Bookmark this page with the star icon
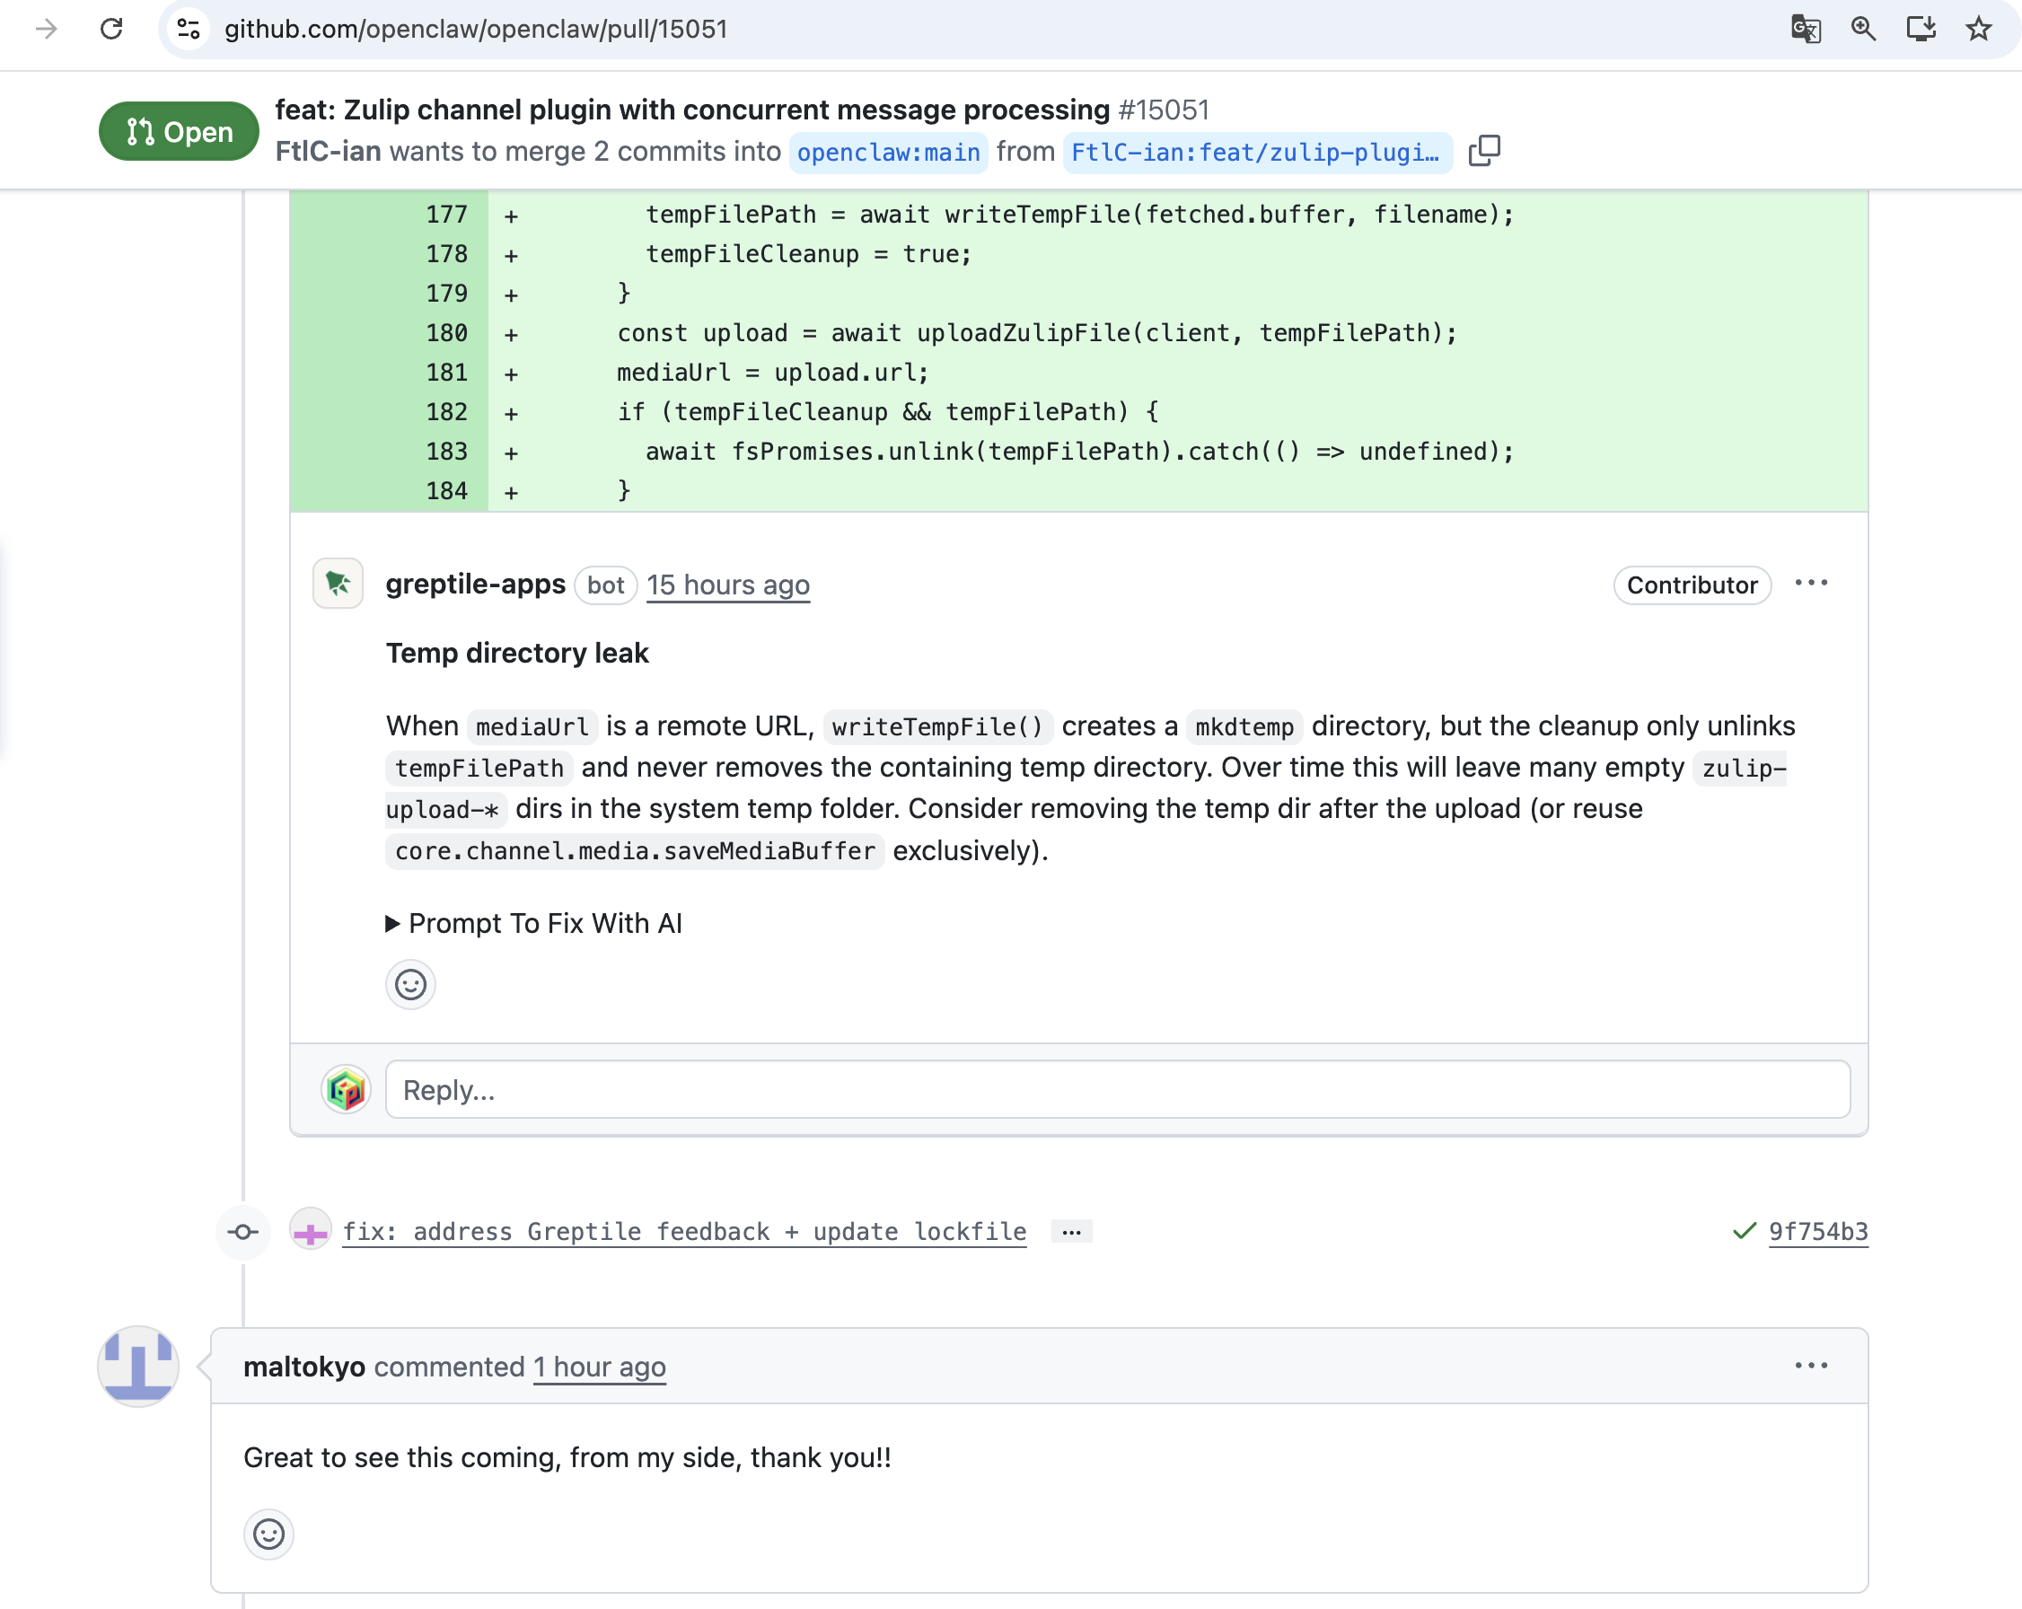The width and height of the screenshot is (2022, 1609). [1979, 29]
